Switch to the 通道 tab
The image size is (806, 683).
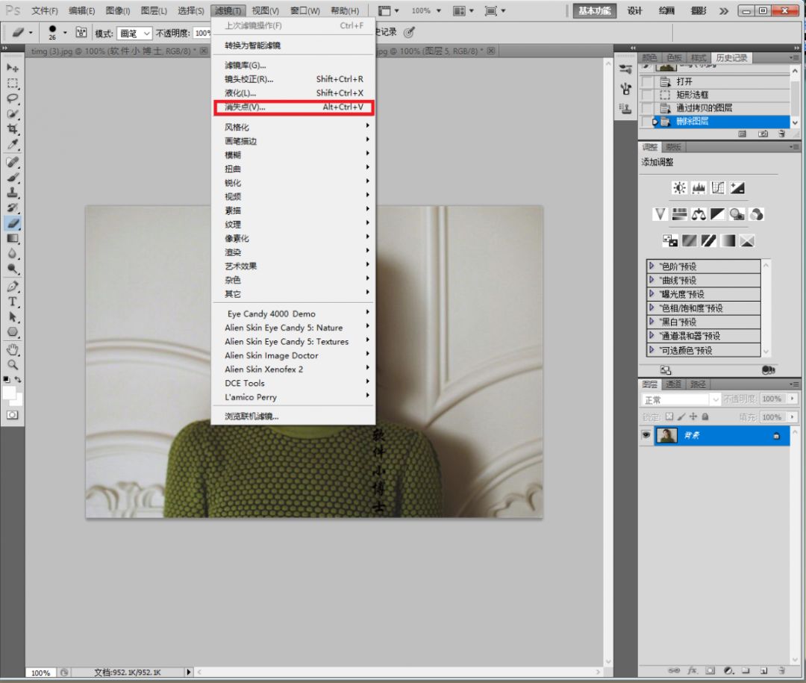(x=673, y=384)
